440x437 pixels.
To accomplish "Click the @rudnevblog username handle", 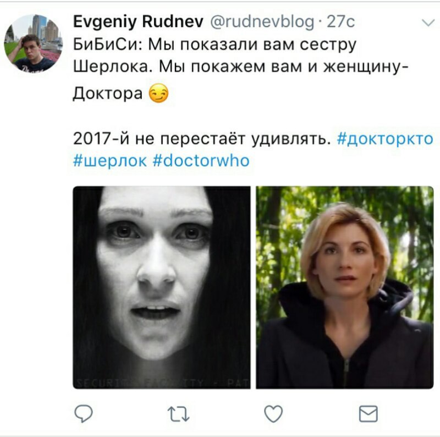I will pyautogui.click(x=262, y=22).
